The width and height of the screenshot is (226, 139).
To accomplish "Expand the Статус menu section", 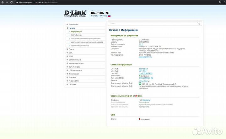I will [86, 49].
